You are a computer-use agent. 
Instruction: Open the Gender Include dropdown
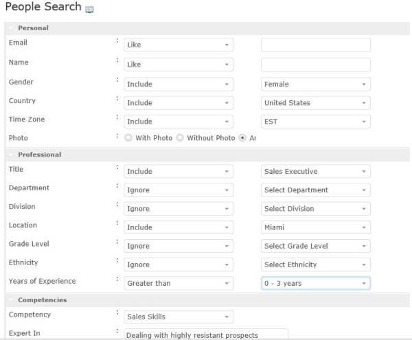click(x=179, y=84)
